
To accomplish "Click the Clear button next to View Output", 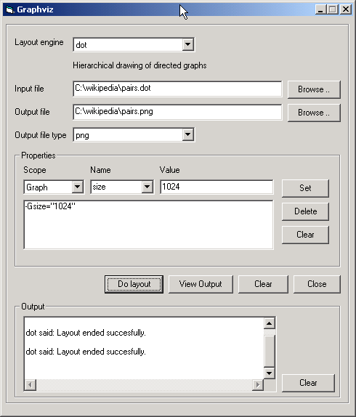I will [x=263, y=284].
